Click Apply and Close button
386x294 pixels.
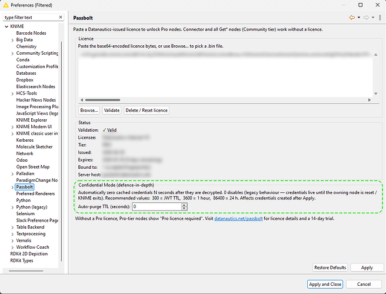325,284
